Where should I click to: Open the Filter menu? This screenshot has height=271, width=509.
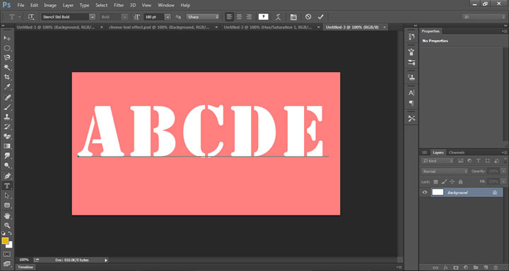coord(119,6)
